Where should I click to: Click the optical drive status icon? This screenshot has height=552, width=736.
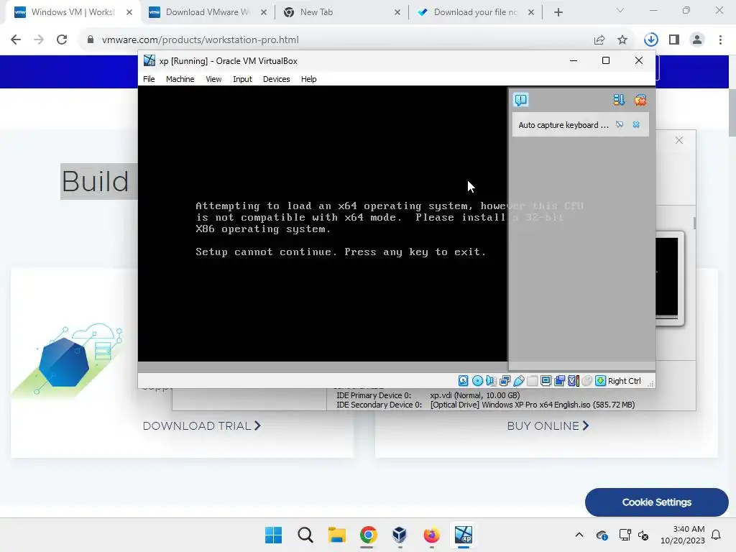477,381
